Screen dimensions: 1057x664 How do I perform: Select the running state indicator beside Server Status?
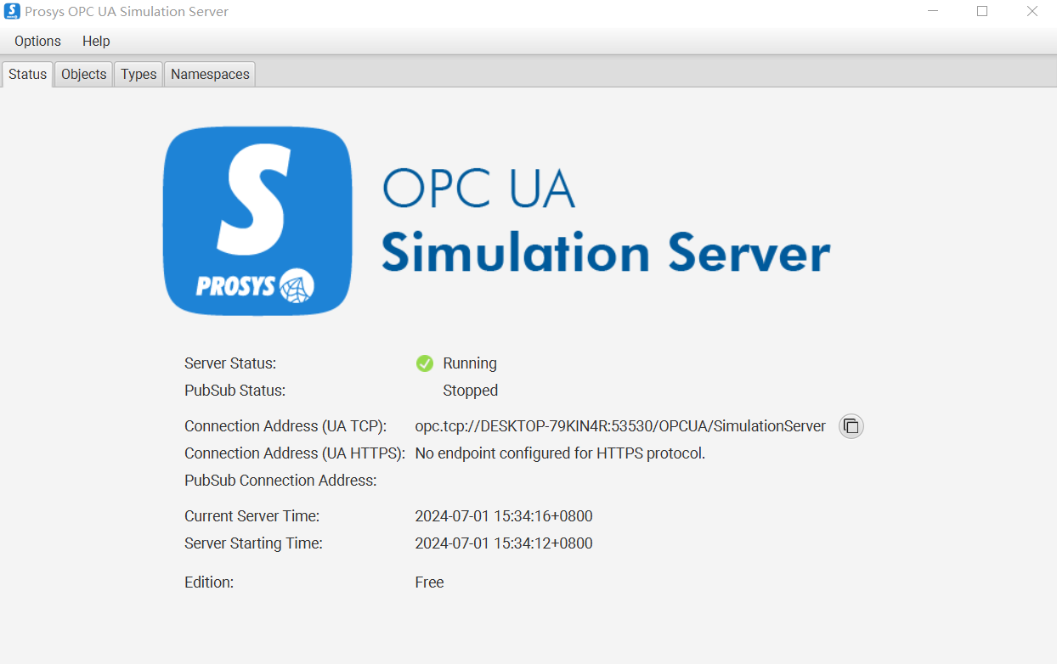pyautogui.click(x=424, y=363)
